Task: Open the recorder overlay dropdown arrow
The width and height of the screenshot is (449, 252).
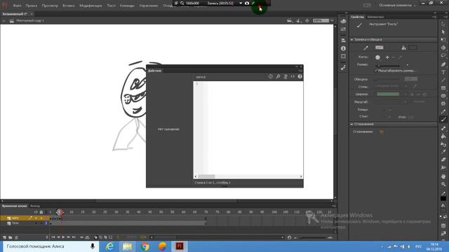Action: point(241,3)
